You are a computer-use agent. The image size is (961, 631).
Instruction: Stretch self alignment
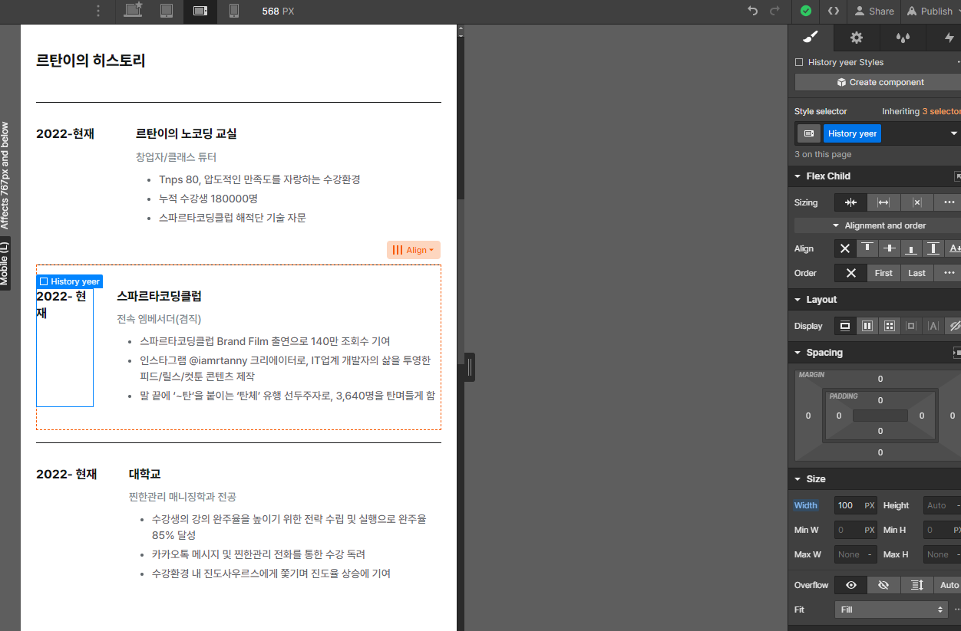click(x=933, y=248)
